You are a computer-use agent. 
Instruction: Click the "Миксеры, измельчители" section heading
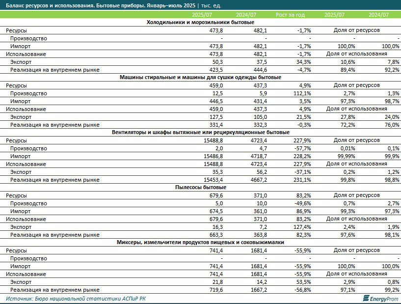point(200,243)
